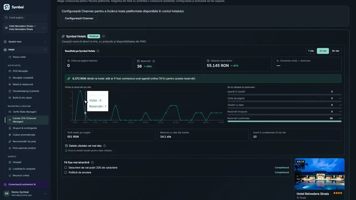This screenshot has width=356, height=200.
Task: Open Loialitate & campanii
Action: point(24,169)
